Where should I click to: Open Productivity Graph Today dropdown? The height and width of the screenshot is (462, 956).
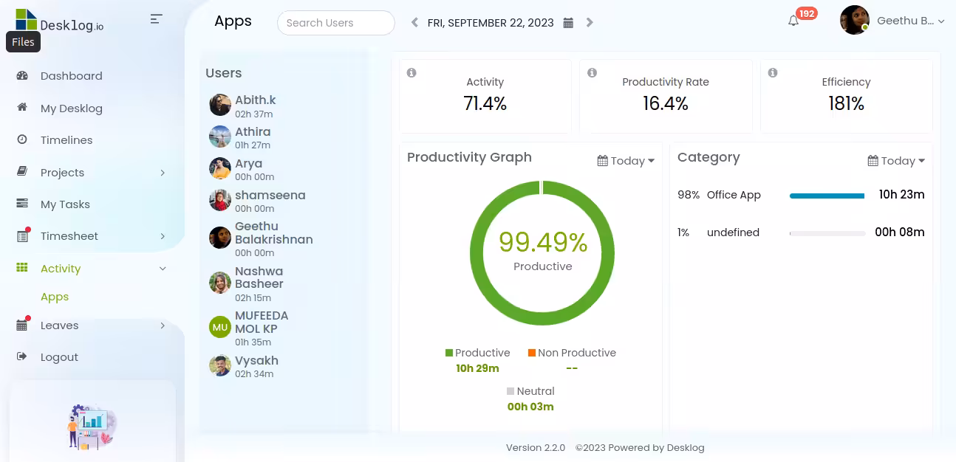click(626, 161)
